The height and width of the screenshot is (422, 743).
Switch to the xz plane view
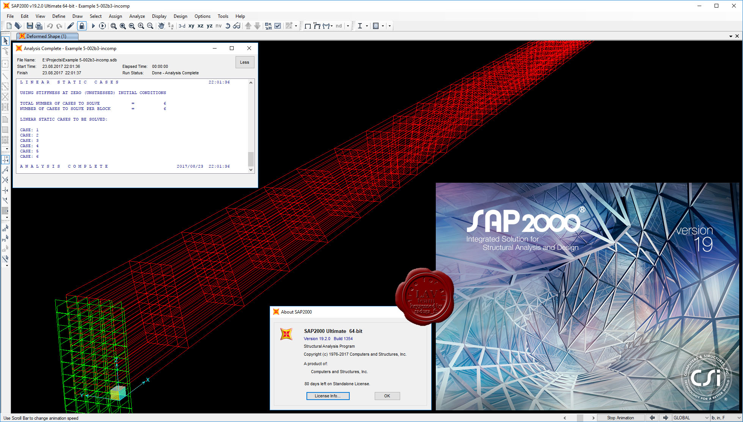(201, 26)
